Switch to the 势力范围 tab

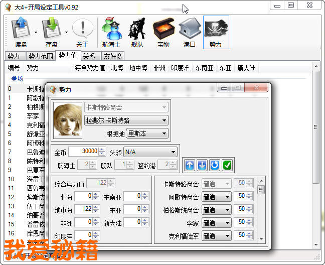click(40, 56)
